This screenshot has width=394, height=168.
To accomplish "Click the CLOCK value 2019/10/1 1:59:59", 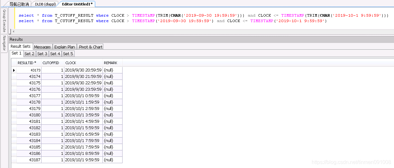I will coord(83,102).
